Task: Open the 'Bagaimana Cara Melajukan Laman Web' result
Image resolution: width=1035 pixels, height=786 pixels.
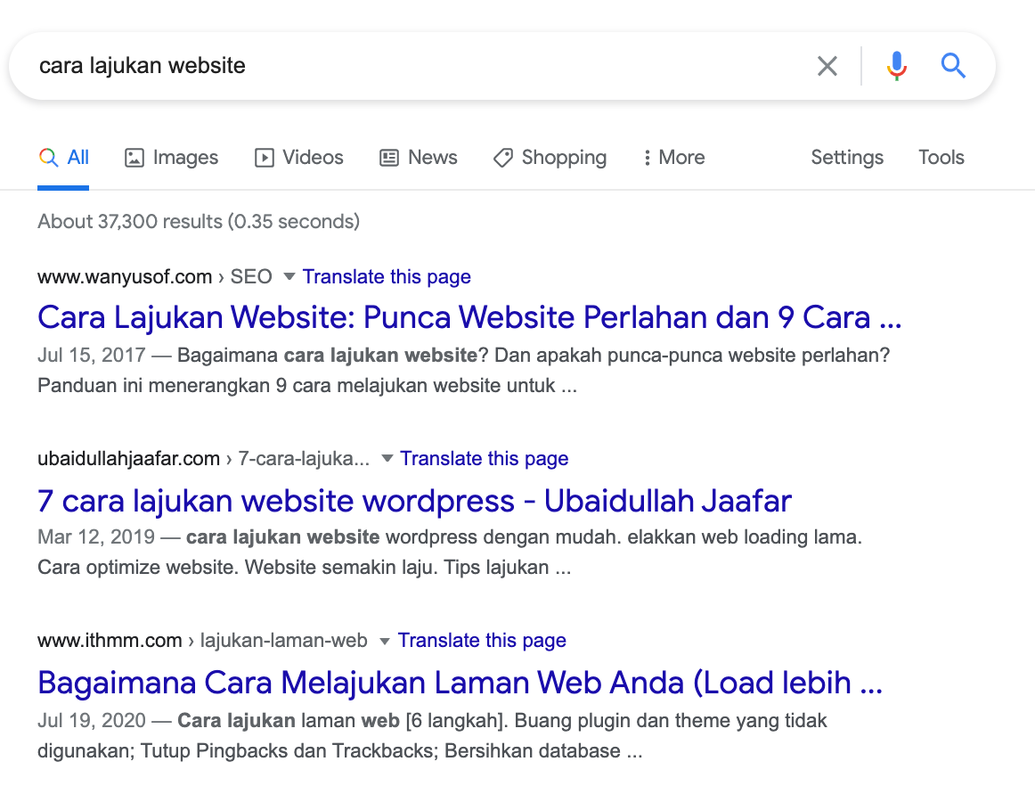Action: coord(460,683)
